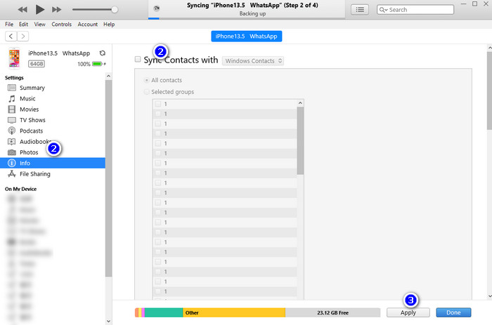Click the 64GB capacity badge

37,64
